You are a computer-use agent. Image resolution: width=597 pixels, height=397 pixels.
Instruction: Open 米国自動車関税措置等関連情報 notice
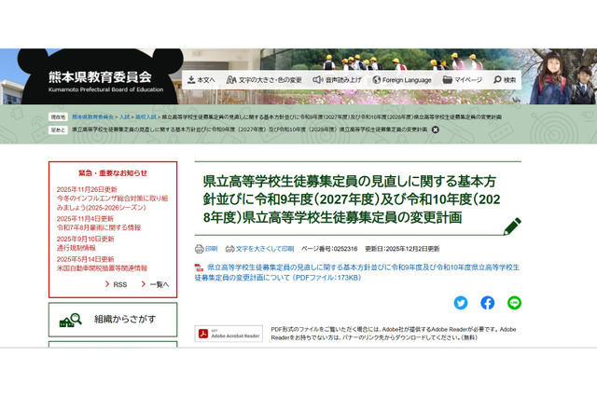pos(102,268)
